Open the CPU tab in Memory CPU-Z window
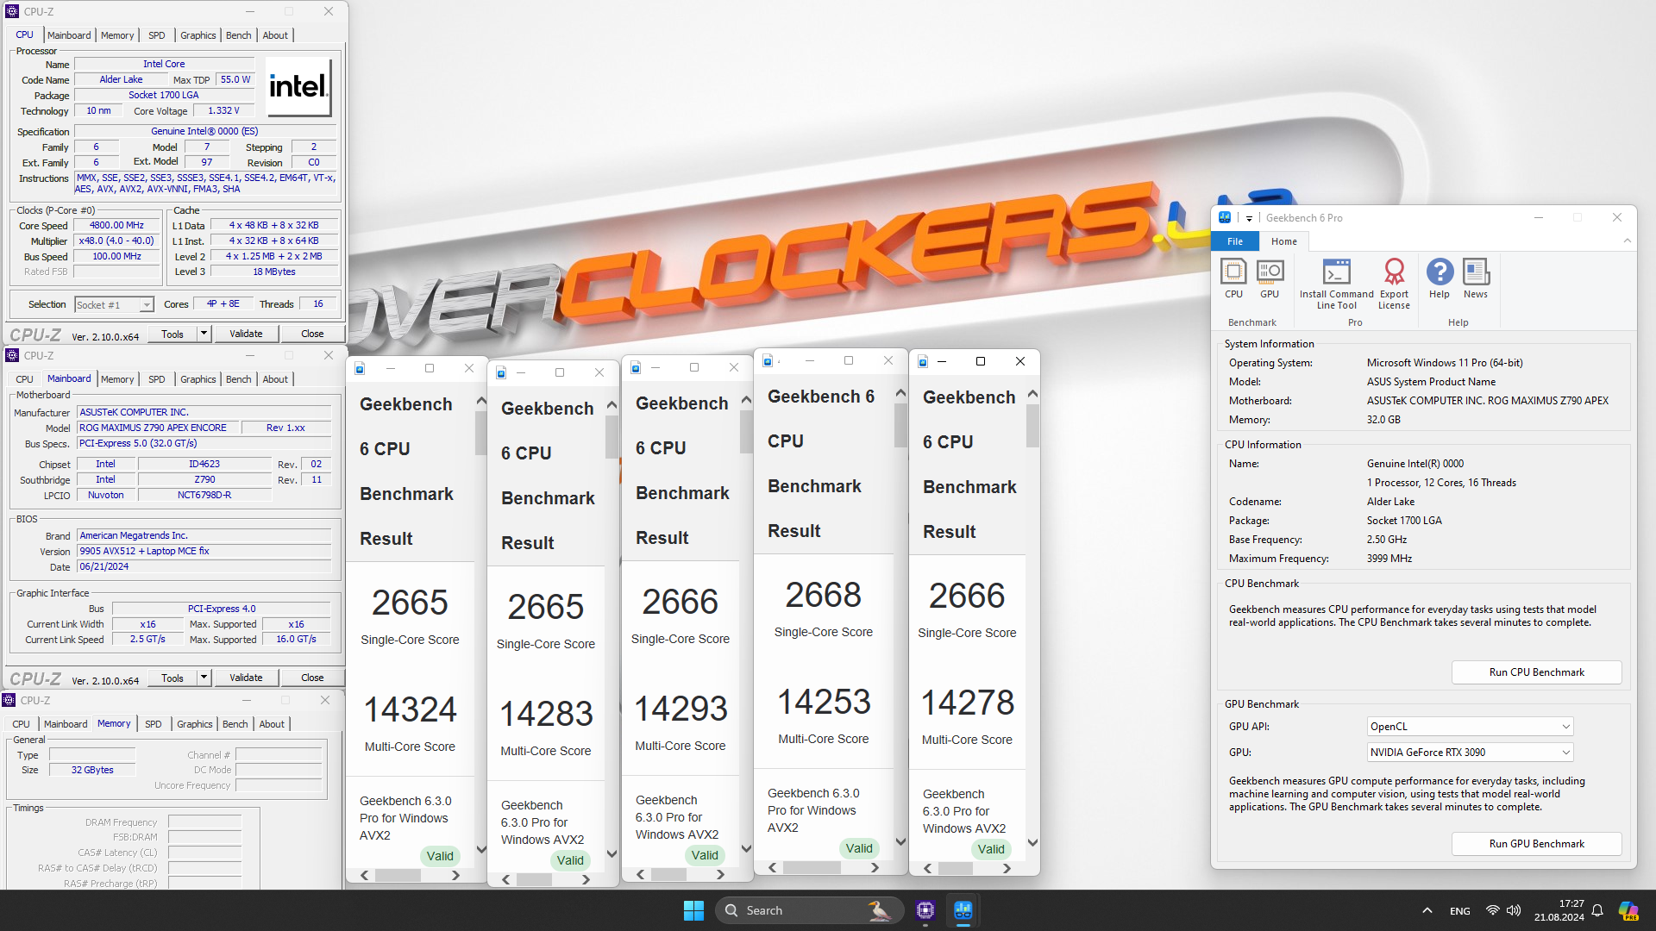This screenshot has width=1656, height=931. click(x=22, y=724)
